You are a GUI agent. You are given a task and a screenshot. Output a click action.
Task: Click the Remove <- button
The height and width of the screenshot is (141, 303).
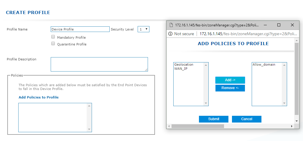coord(230,88)
